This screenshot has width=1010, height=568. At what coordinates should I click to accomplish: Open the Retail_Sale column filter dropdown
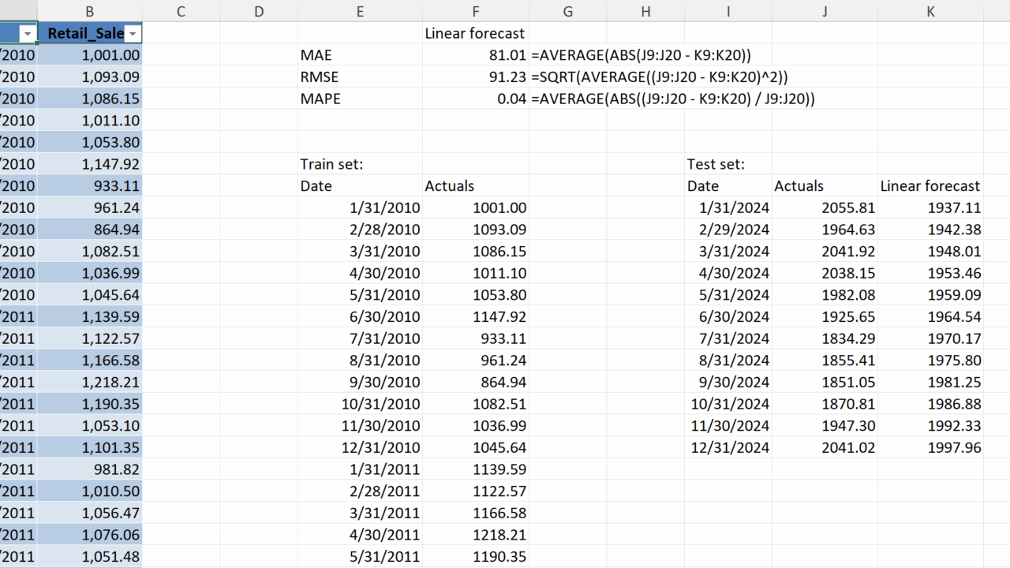133,33
